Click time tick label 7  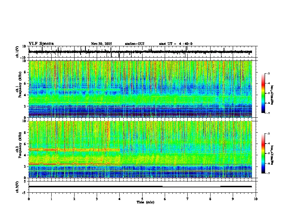188,199
